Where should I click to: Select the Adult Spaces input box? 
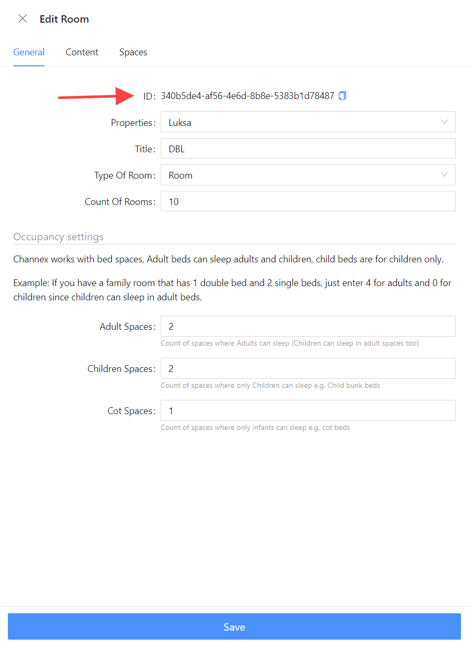point(308,326)
